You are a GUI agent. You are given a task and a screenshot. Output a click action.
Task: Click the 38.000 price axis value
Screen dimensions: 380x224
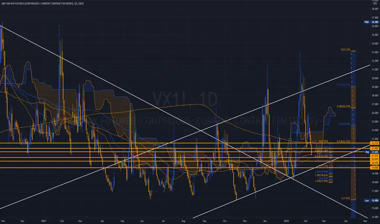click(375, 9)
